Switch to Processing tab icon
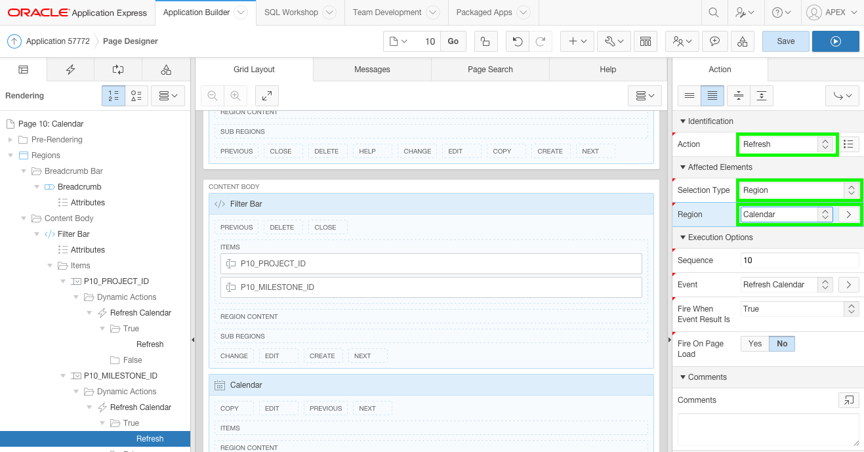The width and height of the screenshot is (864, 452). point(118,70)
